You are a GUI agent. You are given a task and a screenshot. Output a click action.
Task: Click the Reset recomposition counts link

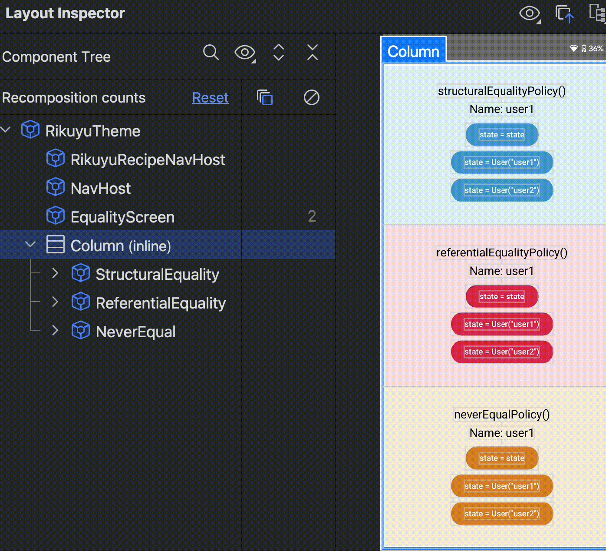(210, 98)
